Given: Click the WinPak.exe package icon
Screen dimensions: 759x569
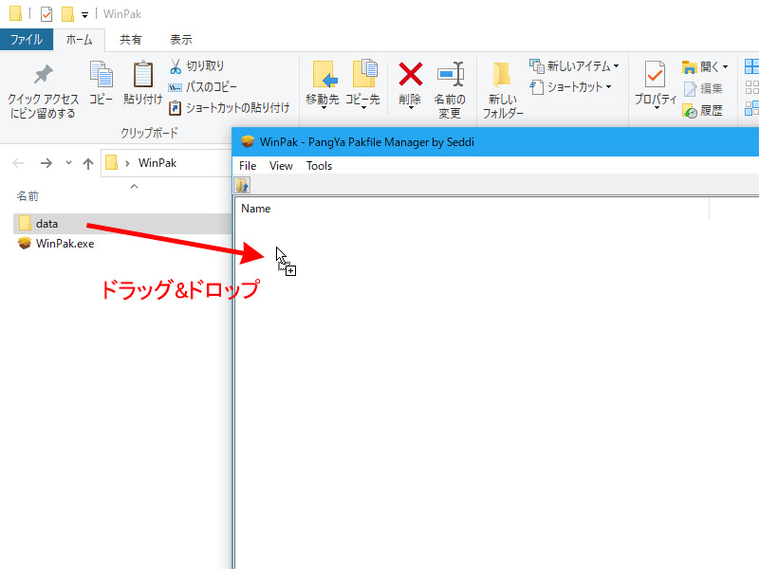Looking at the screenshot, I should 25,243.
